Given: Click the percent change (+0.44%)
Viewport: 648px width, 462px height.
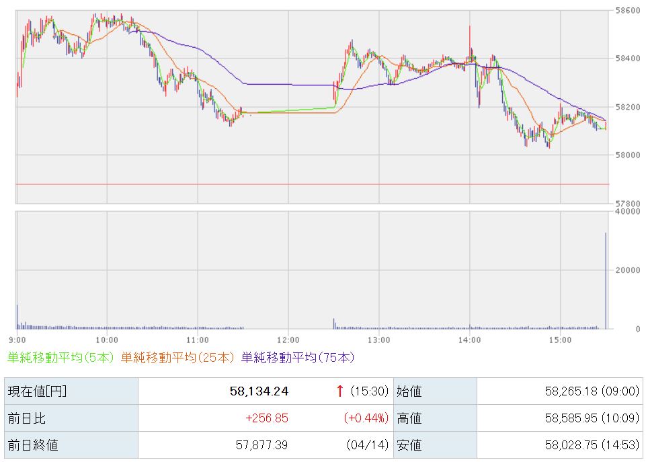Looking at the screenshot, I should pyautogui.click(x=366, y=418).
